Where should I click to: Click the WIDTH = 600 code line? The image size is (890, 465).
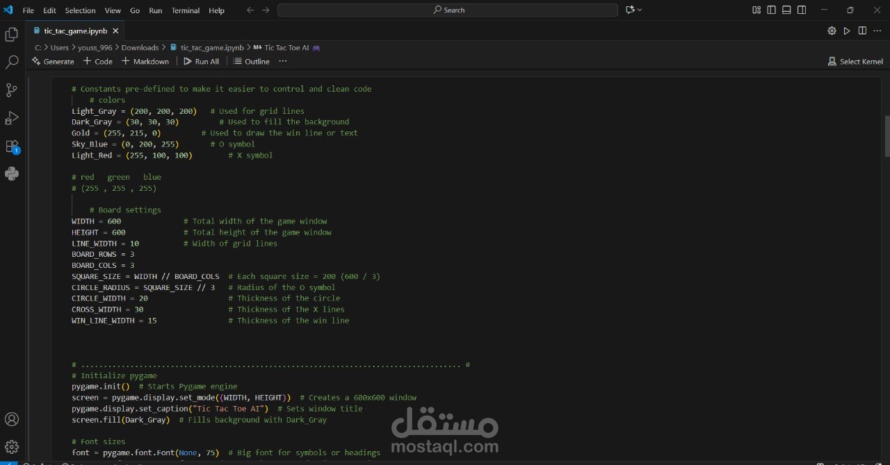(x=200, y=221)
